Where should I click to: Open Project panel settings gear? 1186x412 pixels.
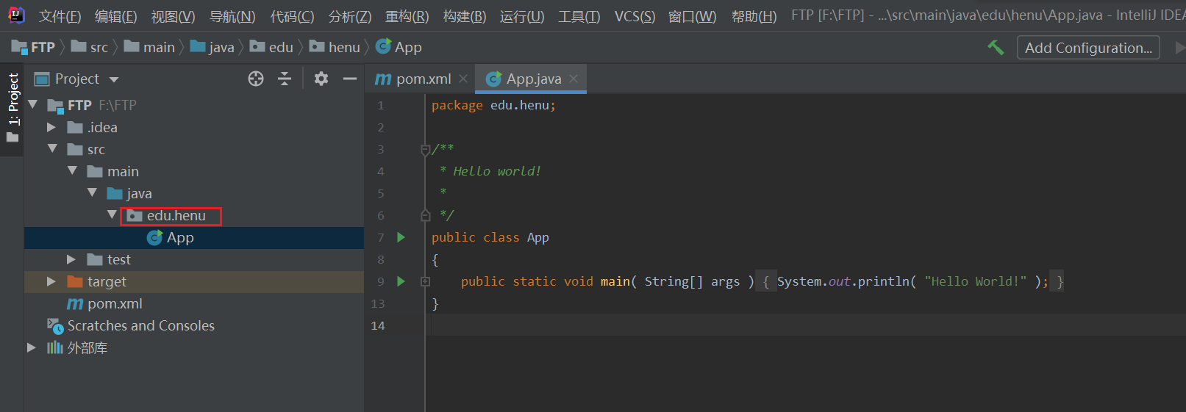(321, 79)
